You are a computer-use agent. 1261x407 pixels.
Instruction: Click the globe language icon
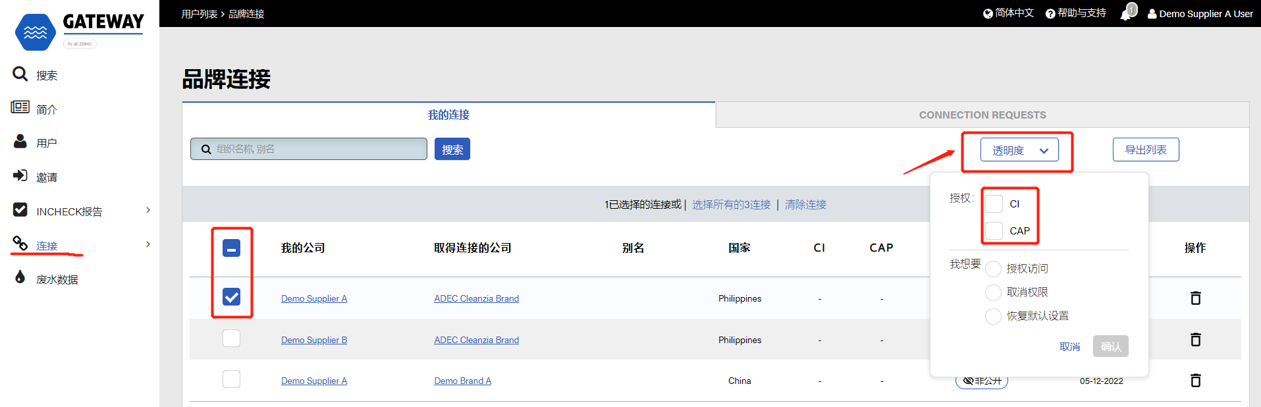[x=988, y=14]
